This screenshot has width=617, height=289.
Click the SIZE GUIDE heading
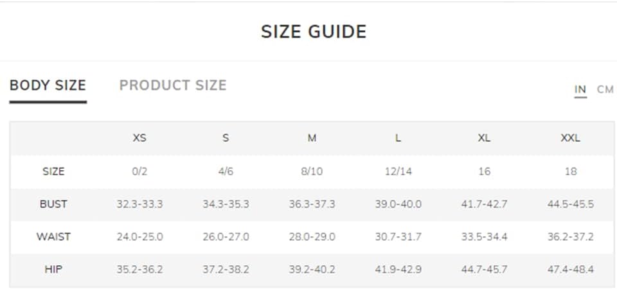314,31
